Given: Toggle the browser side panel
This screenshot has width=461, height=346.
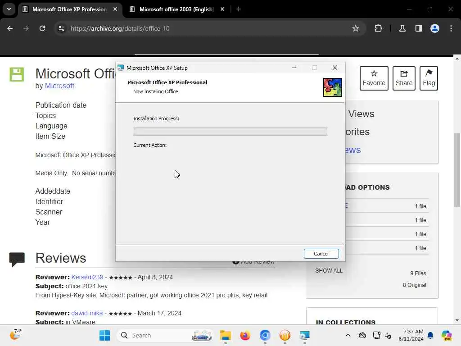Looking at the screenshot, I should (418, 28).
